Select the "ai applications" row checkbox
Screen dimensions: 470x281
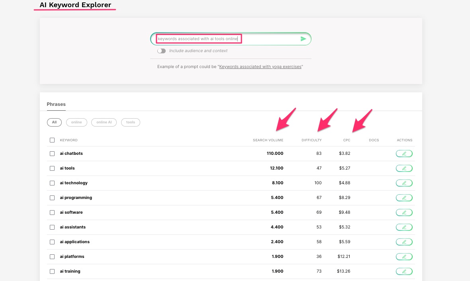point(52,242)
